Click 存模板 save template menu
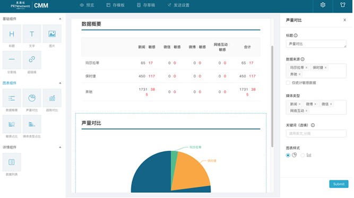Viewport: 354px width, 198px height. click(x=115, y=5)
